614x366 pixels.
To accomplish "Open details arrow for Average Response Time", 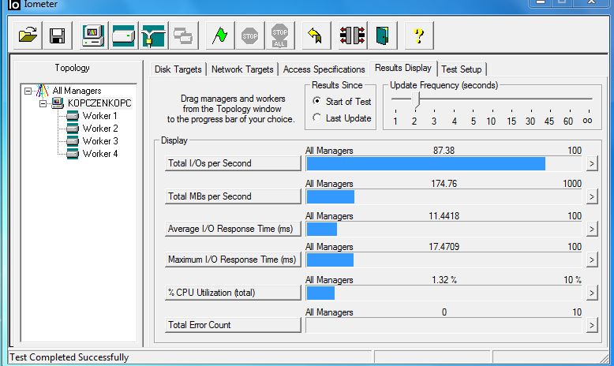I will point(592,229).
